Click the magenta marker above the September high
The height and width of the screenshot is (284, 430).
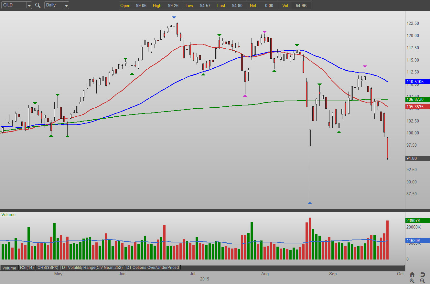[365, 66]
